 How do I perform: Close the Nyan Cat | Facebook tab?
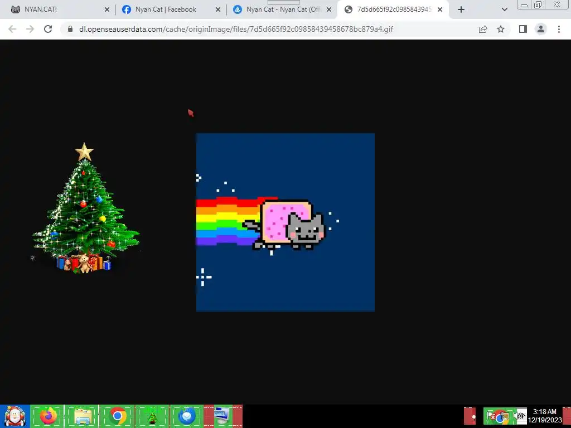point(218,10)
